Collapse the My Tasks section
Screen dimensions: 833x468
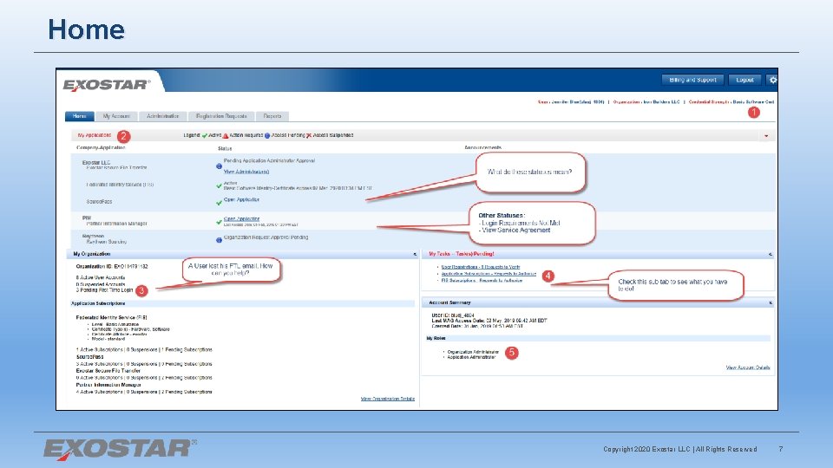771,254
